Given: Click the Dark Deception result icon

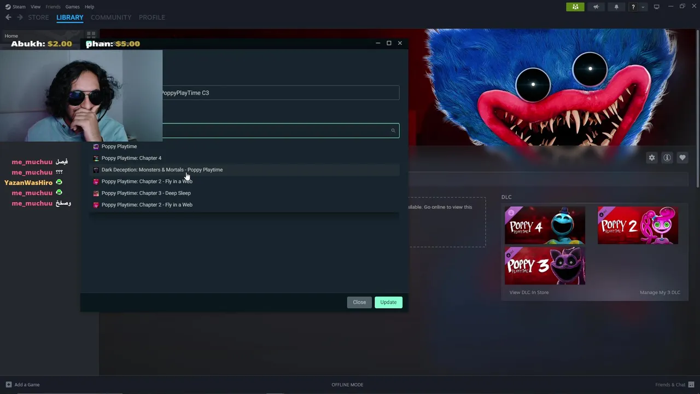Looking at the screenshot, I should [96, 170].
